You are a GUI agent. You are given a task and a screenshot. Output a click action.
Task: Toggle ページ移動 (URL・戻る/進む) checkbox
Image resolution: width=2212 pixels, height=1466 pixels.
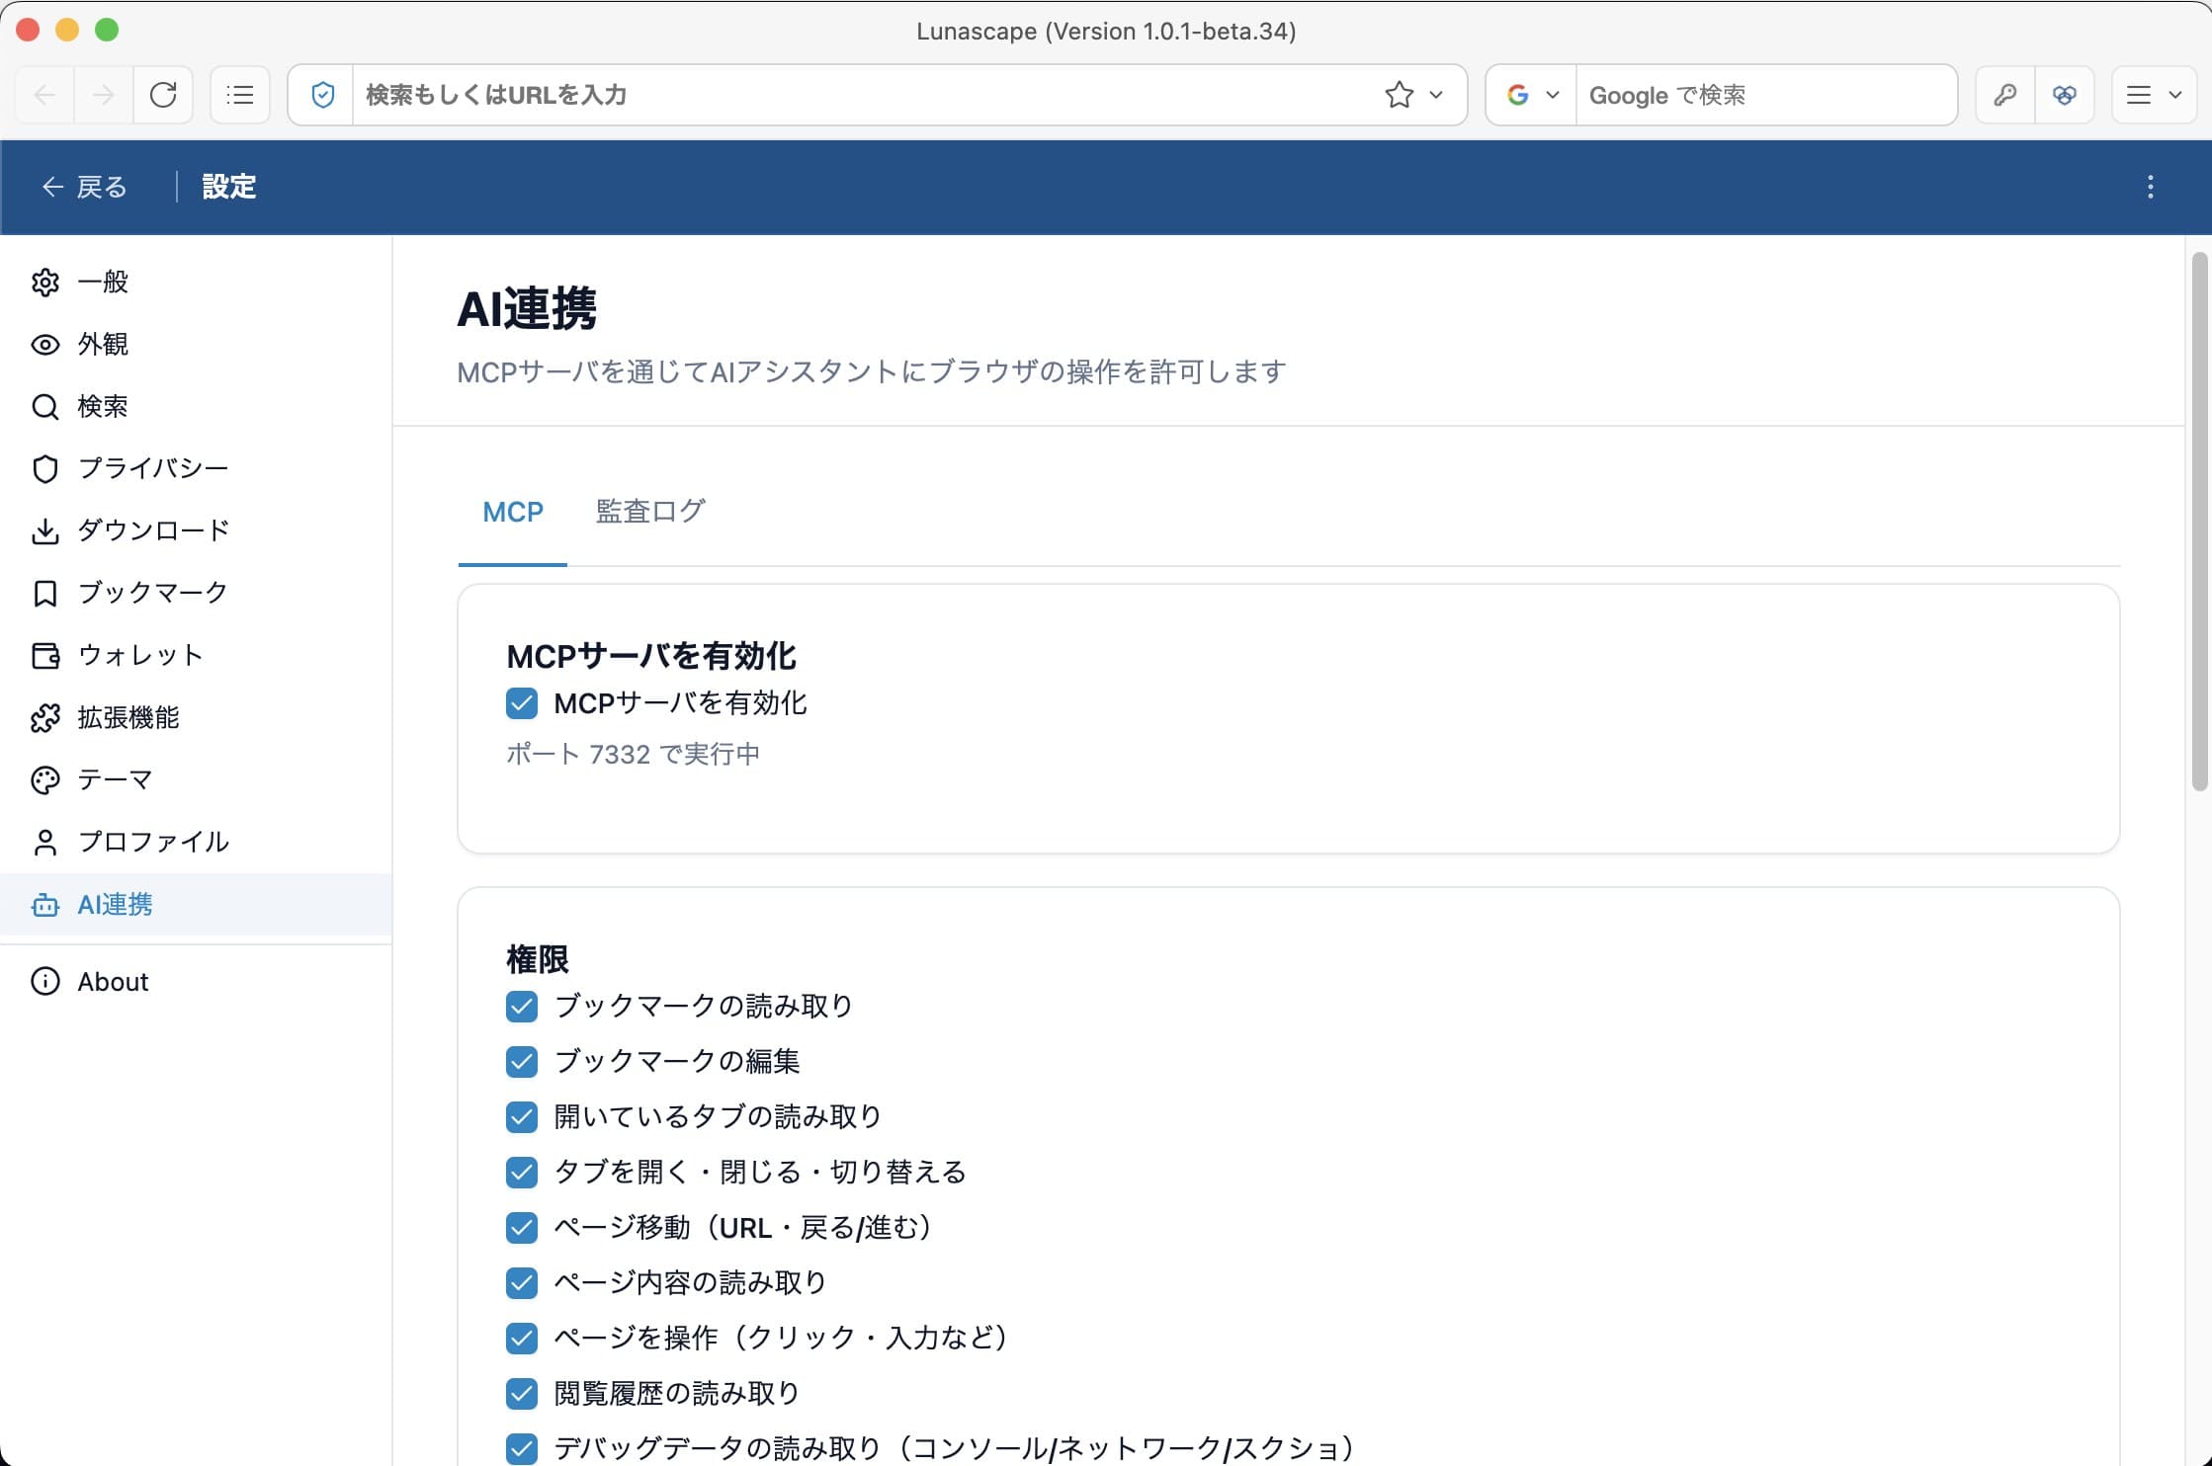[x=522, y=1227]
